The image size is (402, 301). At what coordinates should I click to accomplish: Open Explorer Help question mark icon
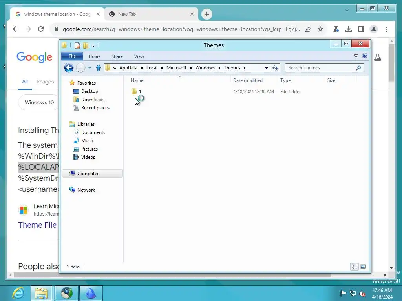coord(365,56)
